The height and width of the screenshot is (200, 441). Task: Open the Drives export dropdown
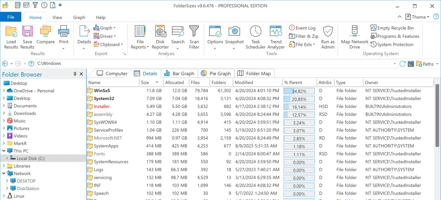pos(105,36)
